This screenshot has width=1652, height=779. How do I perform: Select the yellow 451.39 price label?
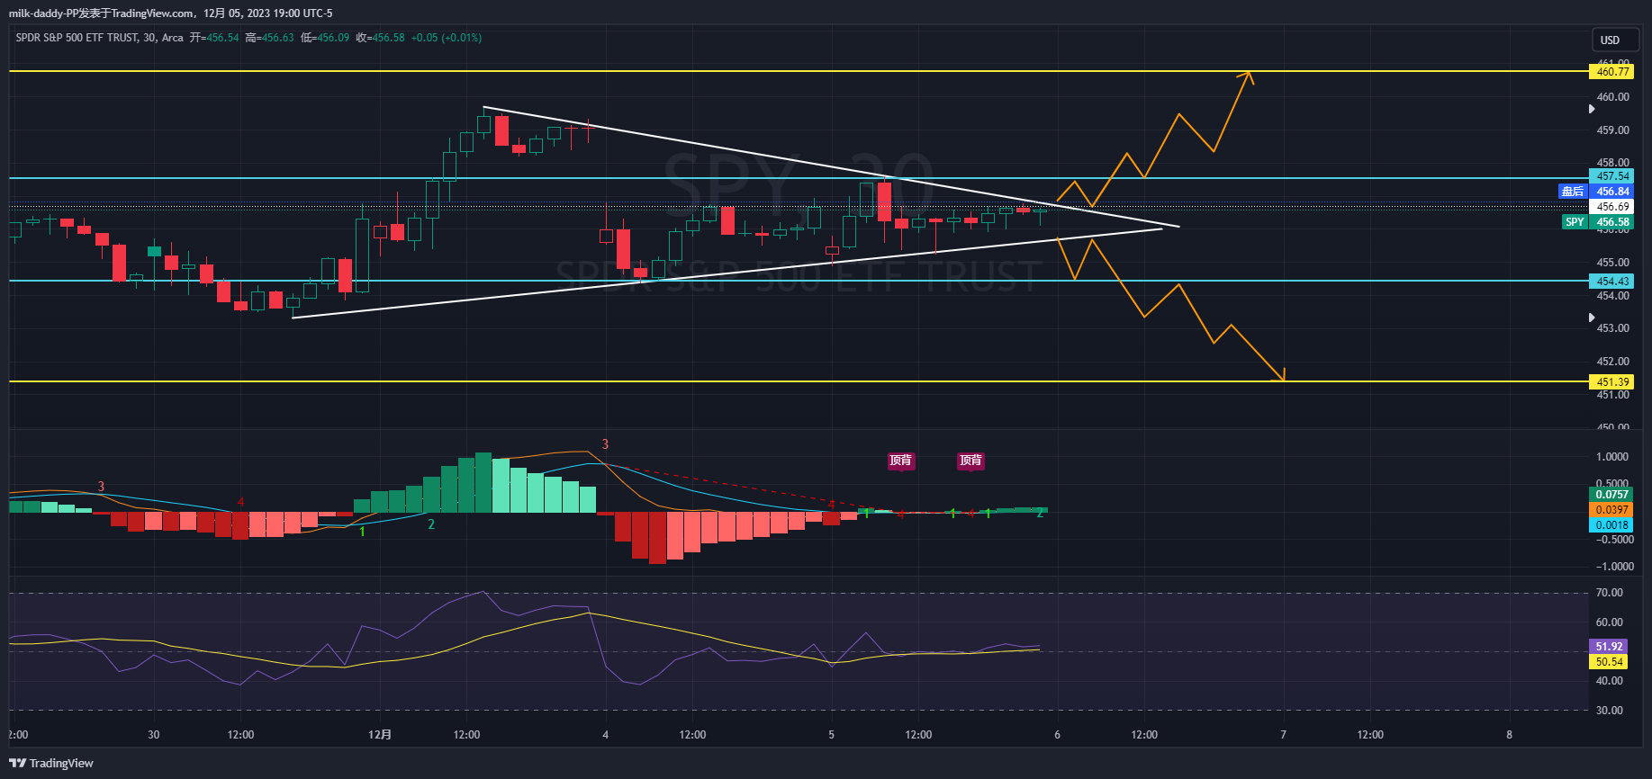[1611, 382]
